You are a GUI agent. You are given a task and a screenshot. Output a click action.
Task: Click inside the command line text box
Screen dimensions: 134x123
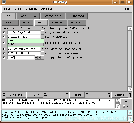(58, 103)
